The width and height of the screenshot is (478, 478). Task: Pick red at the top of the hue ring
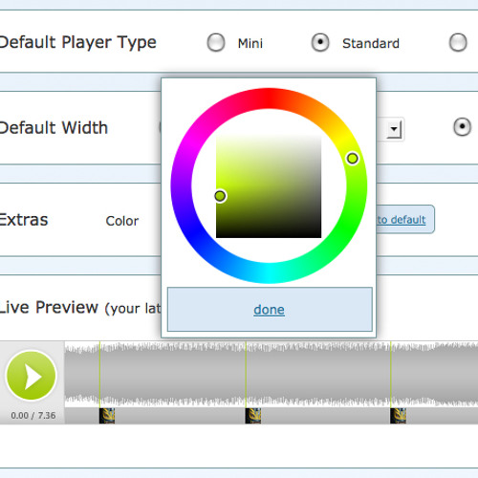pyautogui.click(x=270, y=98)
